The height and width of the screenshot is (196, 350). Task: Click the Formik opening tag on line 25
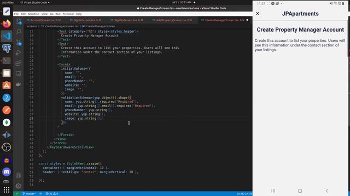(64, 64)
